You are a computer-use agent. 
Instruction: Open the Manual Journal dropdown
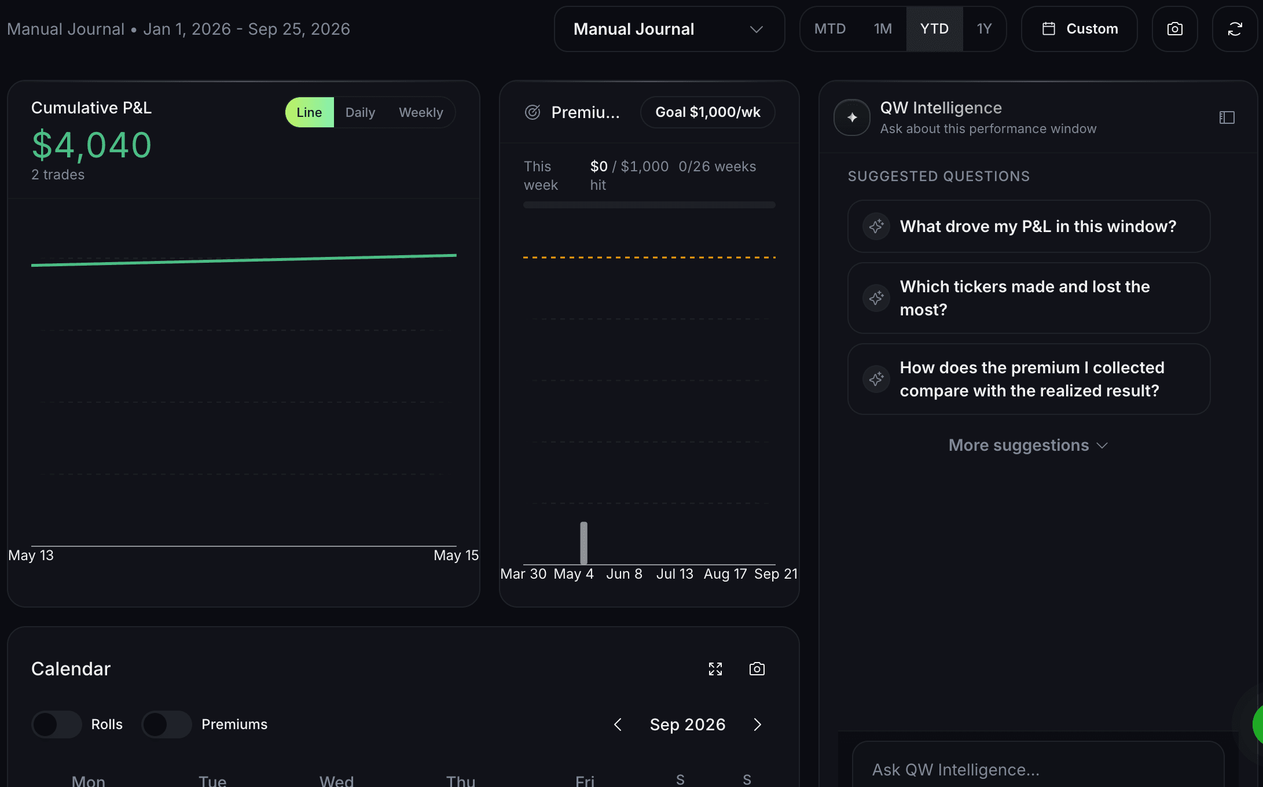[x=669, y=29]
